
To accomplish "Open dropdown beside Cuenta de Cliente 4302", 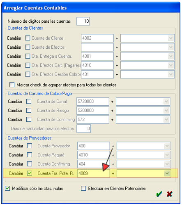I will tap(171, 38).
